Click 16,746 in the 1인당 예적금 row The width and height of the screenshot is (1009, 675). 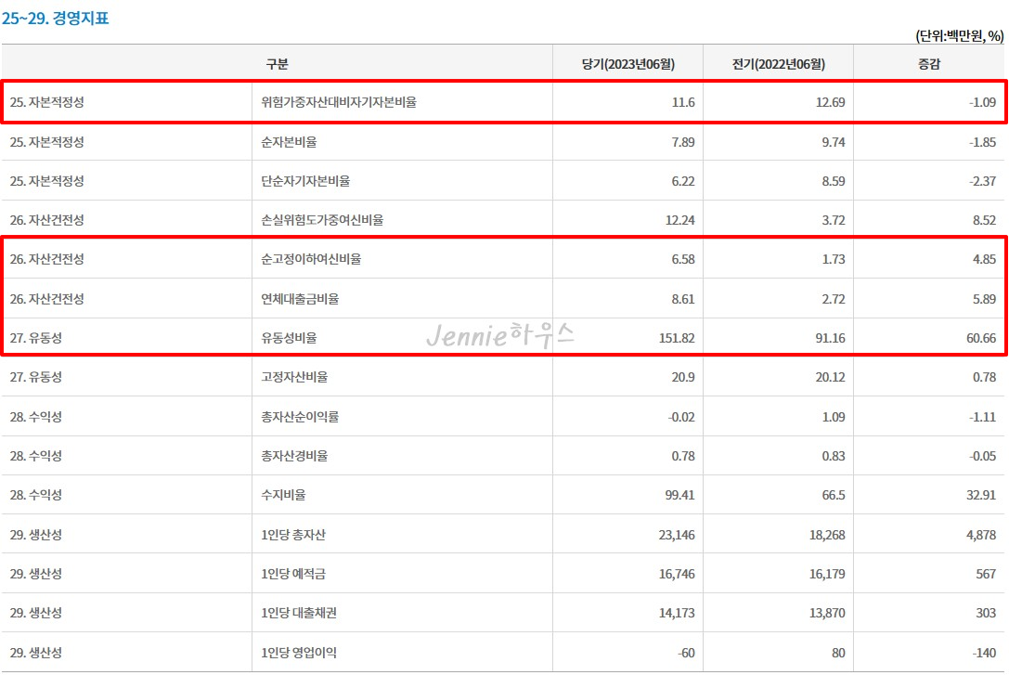click(677, 574)
